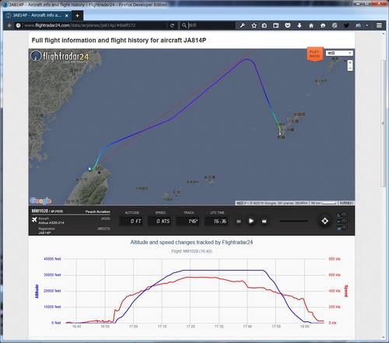Click the orange PLAYBACK badge
Image resolution: width=389 pixels, height=343 pixels.
click(315, 54)
